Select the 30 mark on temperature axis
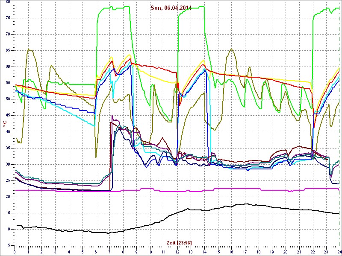This screenshot has width=342, height=256. pyautogui.click(x=7, y=164)
